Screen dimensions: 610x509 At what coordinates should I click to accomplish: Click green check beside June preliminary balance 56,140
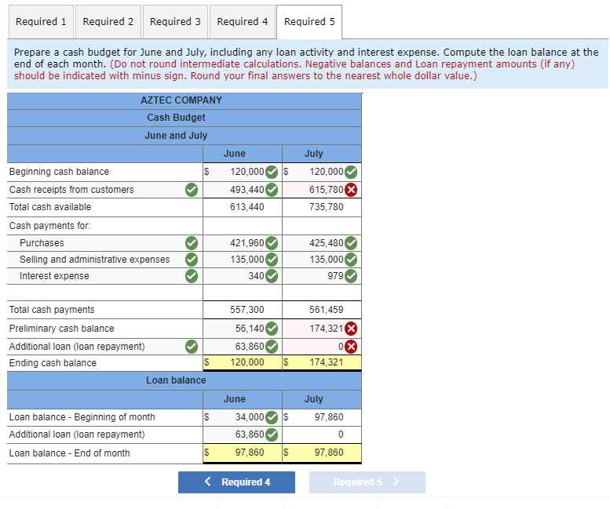point(272,329)
